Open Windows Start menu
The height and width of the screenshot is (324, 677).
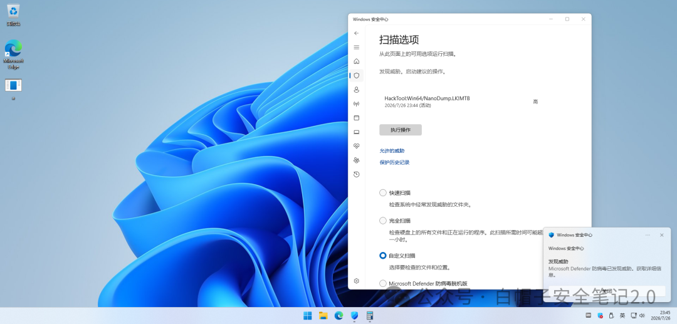tap(307, 316)
